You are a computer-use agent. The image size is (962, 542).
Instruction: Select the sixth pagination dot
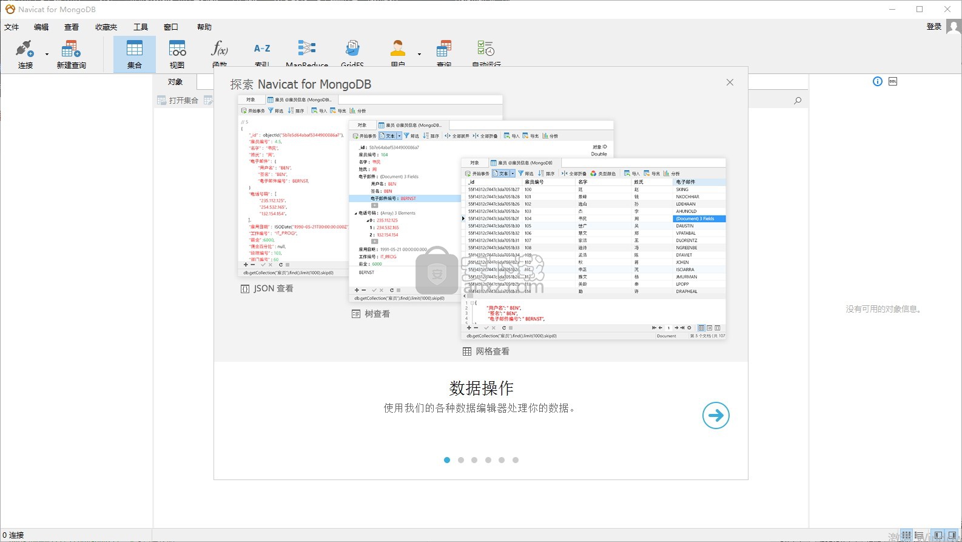[x=516, y=460]
